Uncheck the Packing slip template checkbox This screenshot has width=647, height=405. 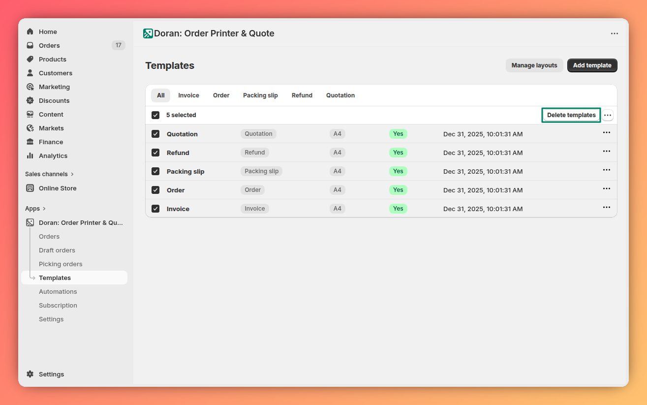pyautogui.click(x=155, y=171)
